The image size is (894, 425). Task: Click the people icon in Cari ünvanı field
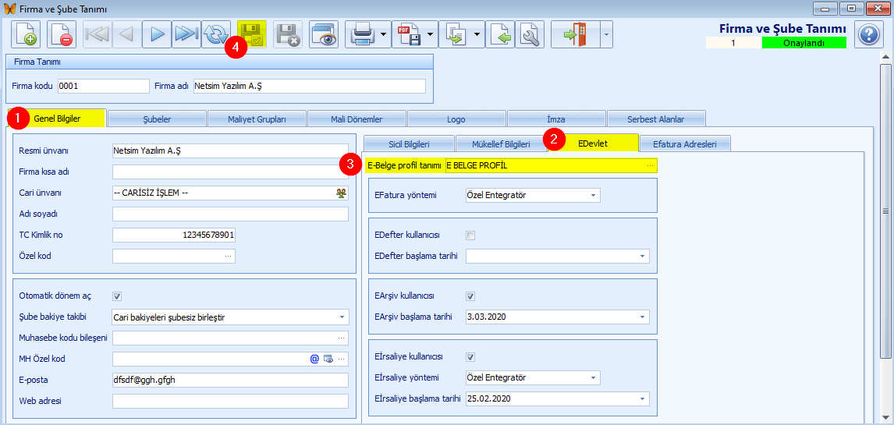tap(341, 193)
